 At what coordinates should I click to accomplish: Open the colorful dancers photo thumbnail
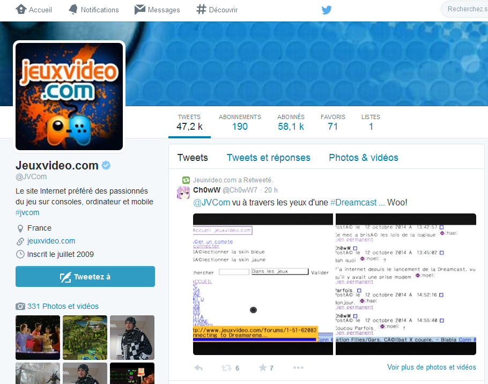[38, 338]
